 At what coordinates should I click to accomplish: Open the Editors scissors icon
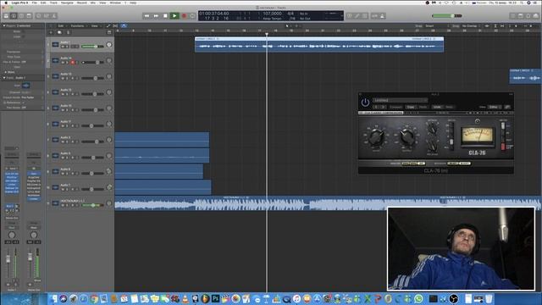point(54,16)
